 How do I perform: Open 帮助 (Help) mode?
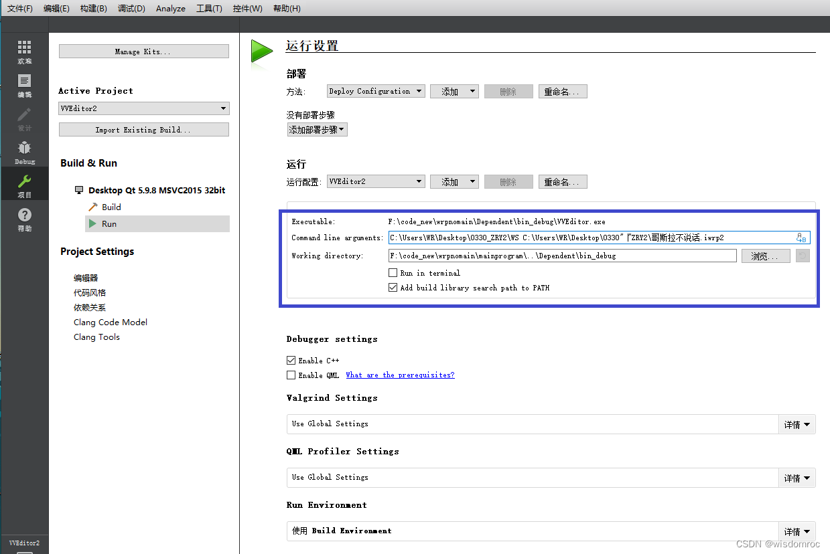pyautogui.click(x=24, y=219)
